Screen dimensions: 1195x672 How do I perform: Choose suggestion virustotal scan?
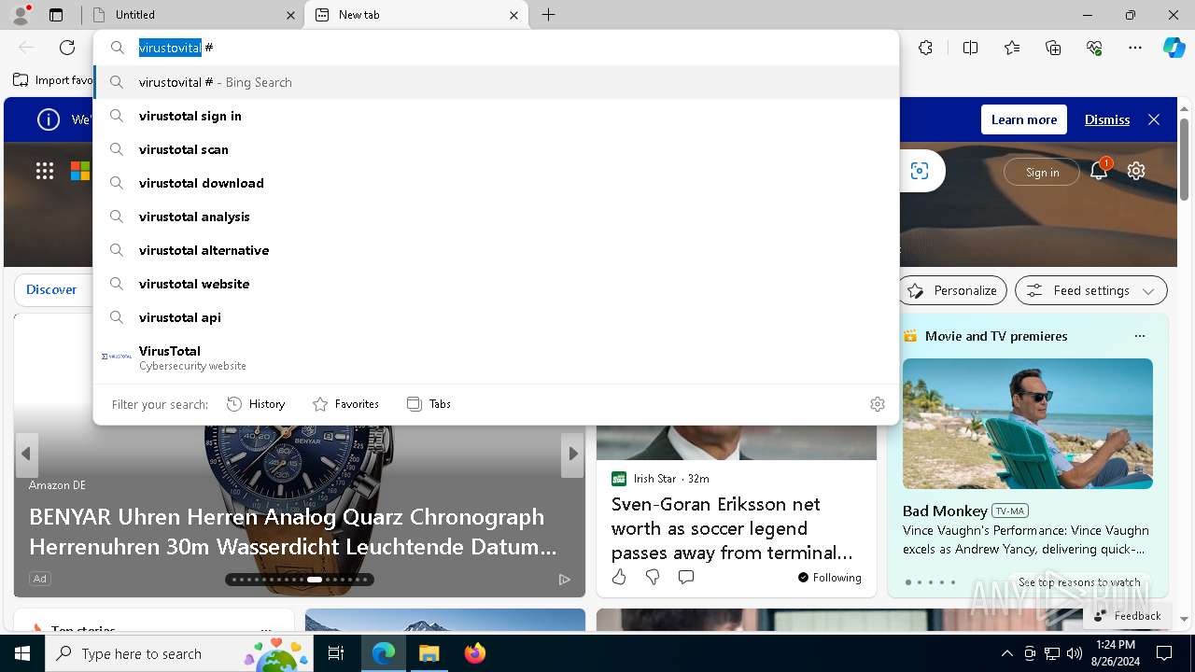496,149
